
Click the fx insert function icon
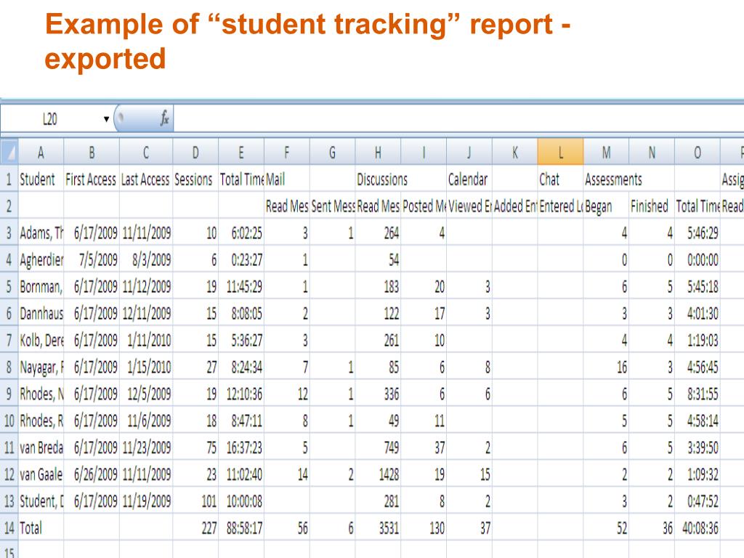(165, 118)
